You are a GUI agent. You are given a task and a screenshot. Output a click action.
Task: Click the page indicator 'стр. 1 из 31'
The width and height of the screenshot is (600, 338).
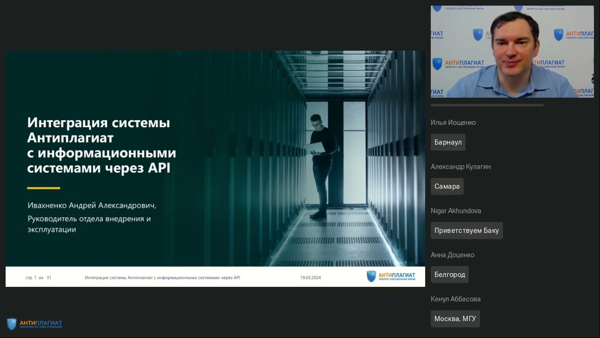pyautogui.click(x=38, y=277)
